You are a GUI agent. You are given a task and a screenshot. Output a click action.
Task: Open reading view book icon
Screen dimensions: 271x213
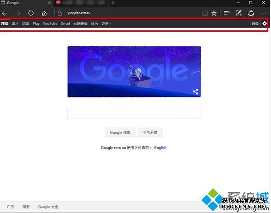pos(205,13)
